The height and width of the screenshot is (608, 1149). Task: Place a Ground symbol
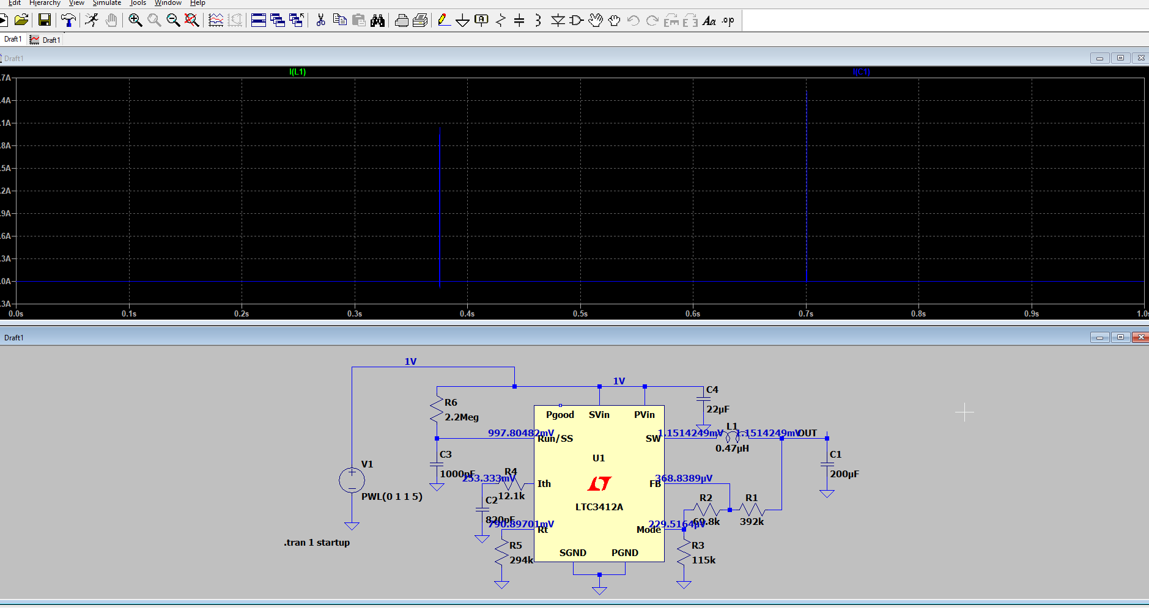(x=463, y=20)
